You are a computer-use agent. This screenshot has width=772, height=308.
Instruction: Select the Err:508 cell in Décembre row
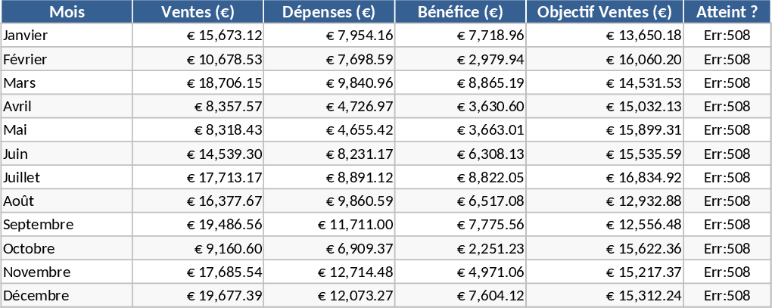[727, 295]
